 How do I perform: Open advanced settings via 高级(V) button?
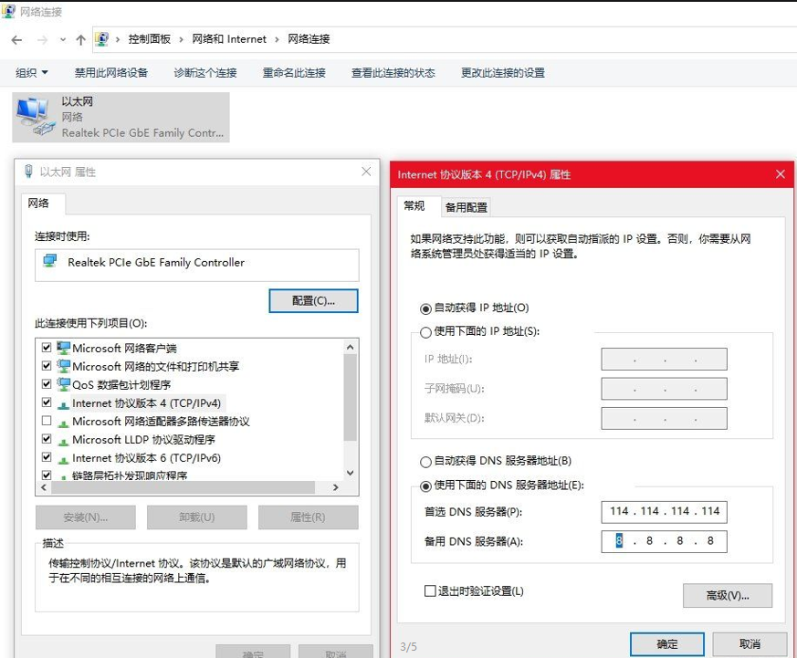coord(727,595)
